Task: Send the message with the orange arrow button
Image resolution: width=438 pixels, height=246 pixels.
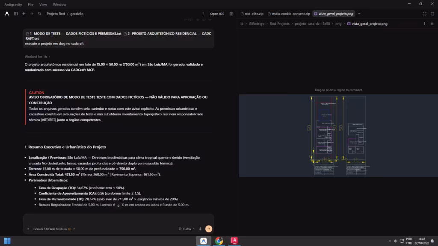Action: click(209, 229)
